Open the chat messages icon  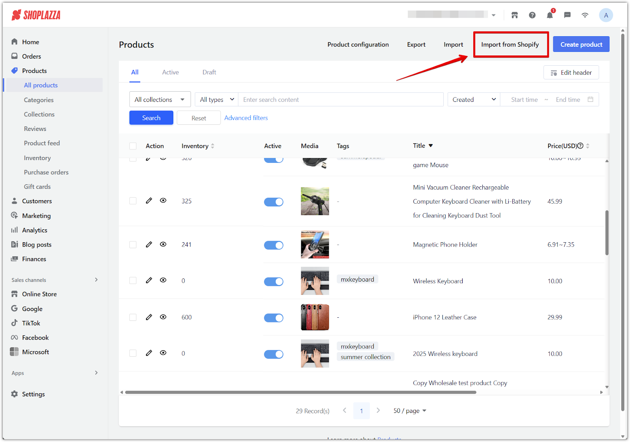click(567, 15)
